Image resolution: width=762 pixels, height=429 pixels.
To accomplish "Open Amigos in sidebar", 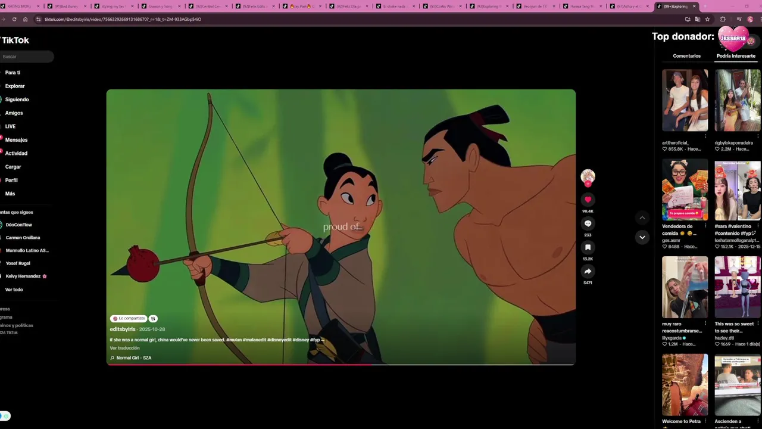I will (14, 113).
